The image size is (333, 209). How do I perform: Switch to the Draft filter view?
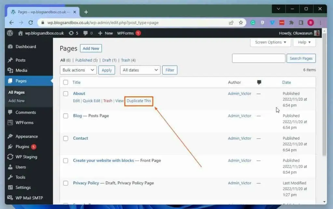coord(107,60)
